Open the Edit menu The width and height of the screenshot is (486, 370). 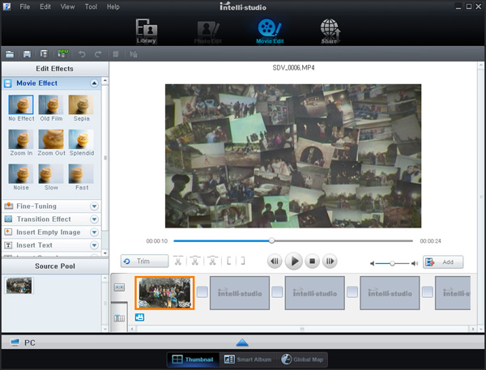(x=45, y=6)
